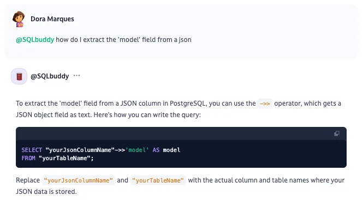Select the @SQLbuddy responder name heading
This screenshot has height=201, width=363.
[50, 76]
